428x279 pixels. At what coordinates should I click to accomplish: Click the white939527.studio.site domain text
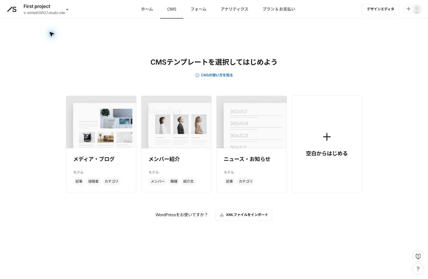46,13
